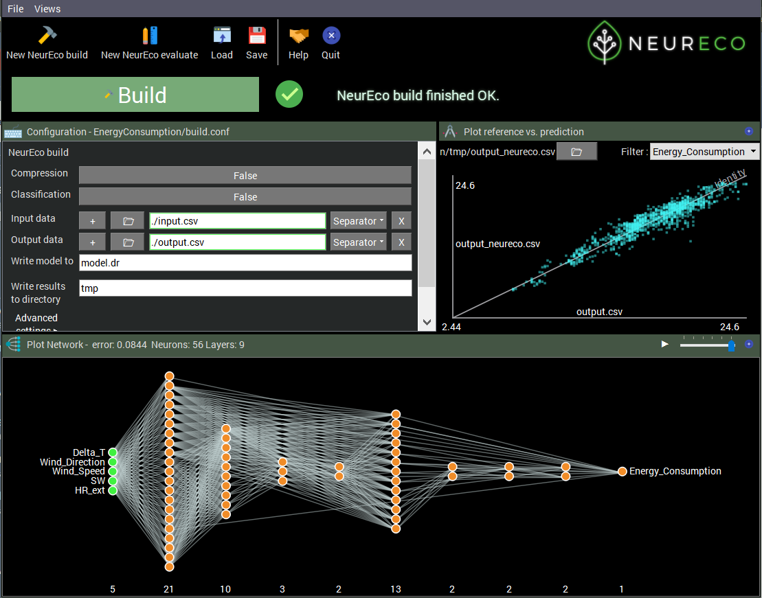Screen dimensions: 762x598
Task: Select the Energy_Consumption output node
Action: (622, 471)
